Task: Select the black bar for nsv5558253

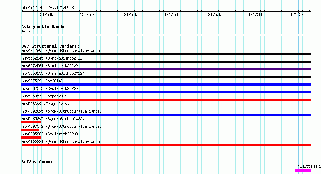Action: pyautogui.click(x=166, y=77)
